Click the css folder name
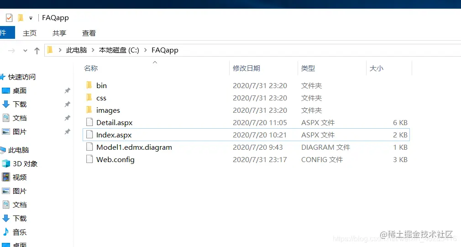 click(x=101, y=98)
